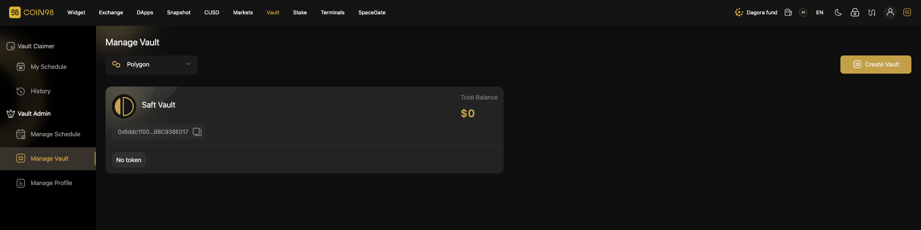Go to the Exchange menu

point(111,12)
